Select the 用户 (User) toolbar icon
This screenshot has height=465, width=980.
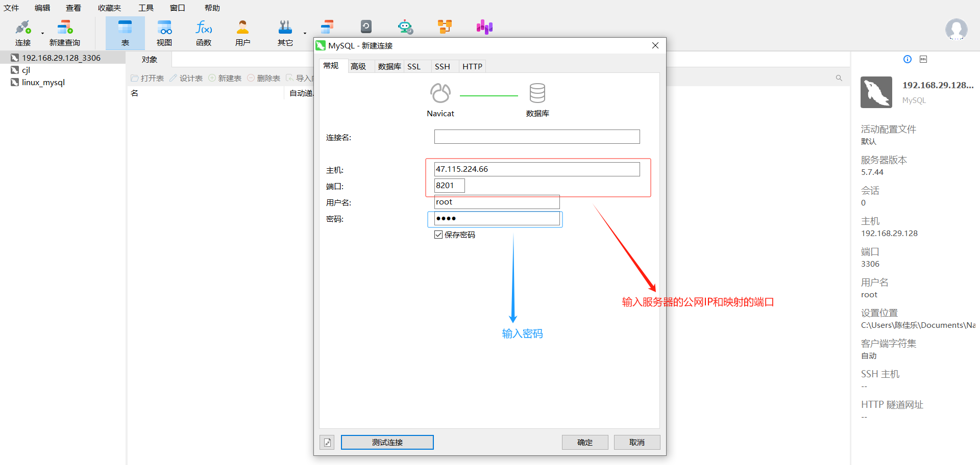pos(243,33)
